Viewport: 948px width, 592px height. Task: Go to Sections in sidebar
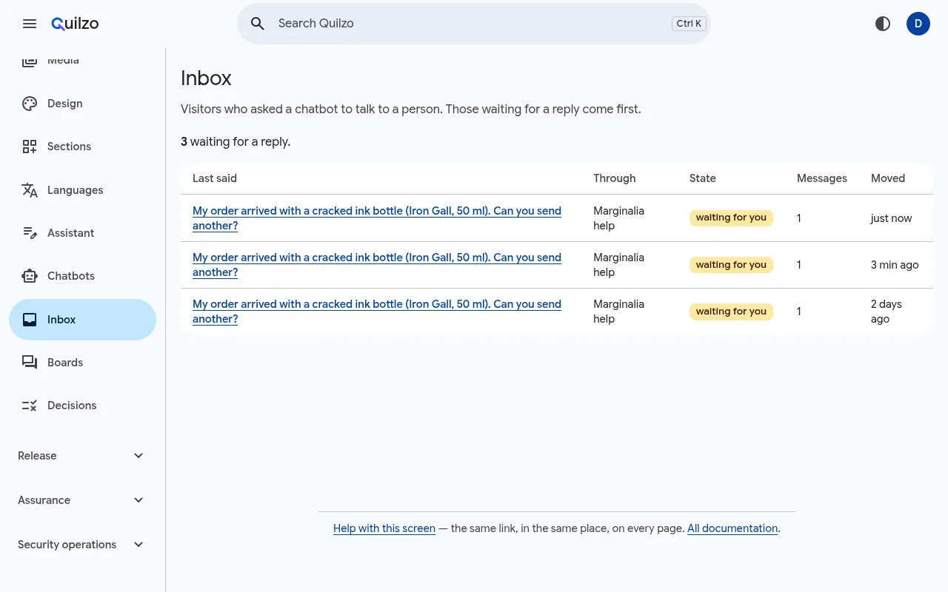[82, 147]
